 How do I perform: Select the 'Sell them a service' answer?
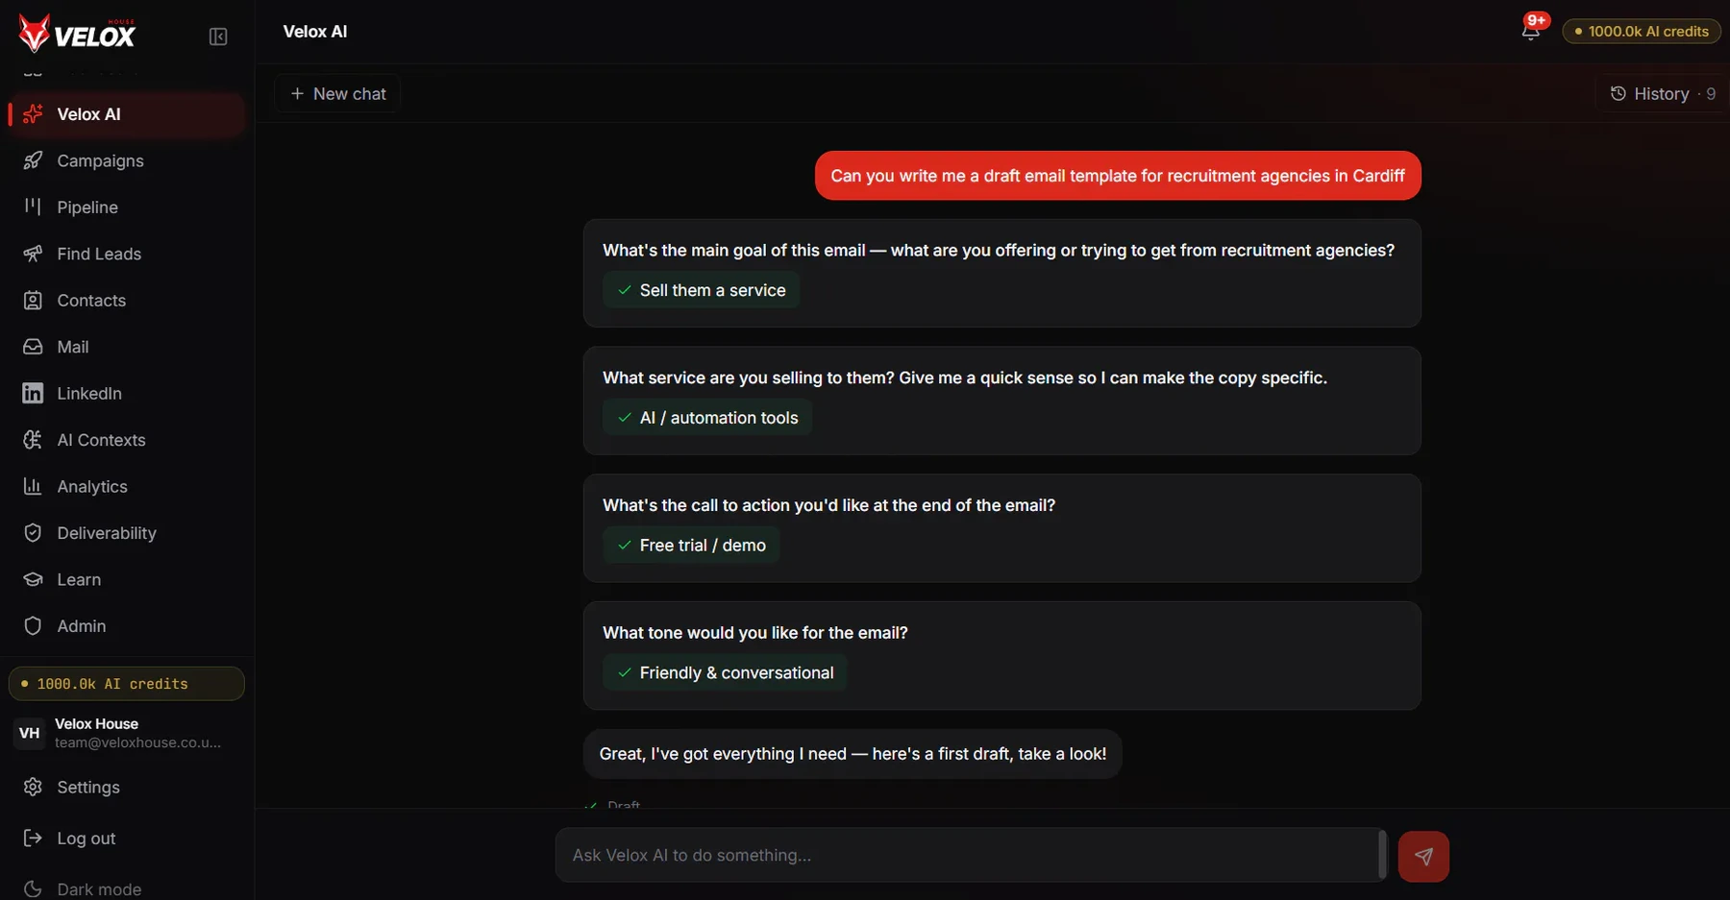[x=702, y=290]
